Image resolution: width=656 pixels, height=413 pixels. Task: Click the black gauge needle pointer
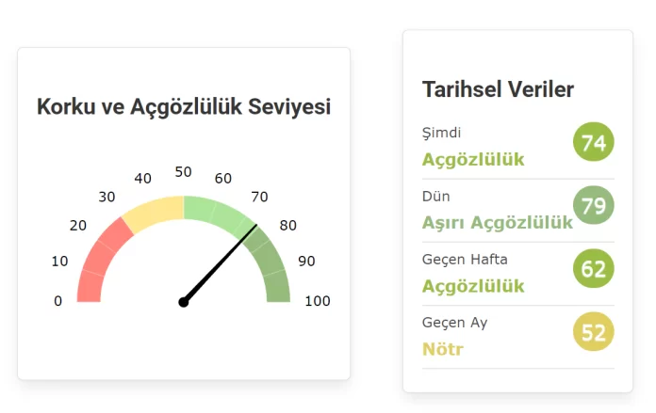tap(222, 261)
